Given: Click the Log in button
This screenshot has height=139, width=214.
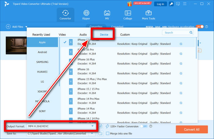Looking at the screenshot, I should (160, 4).
